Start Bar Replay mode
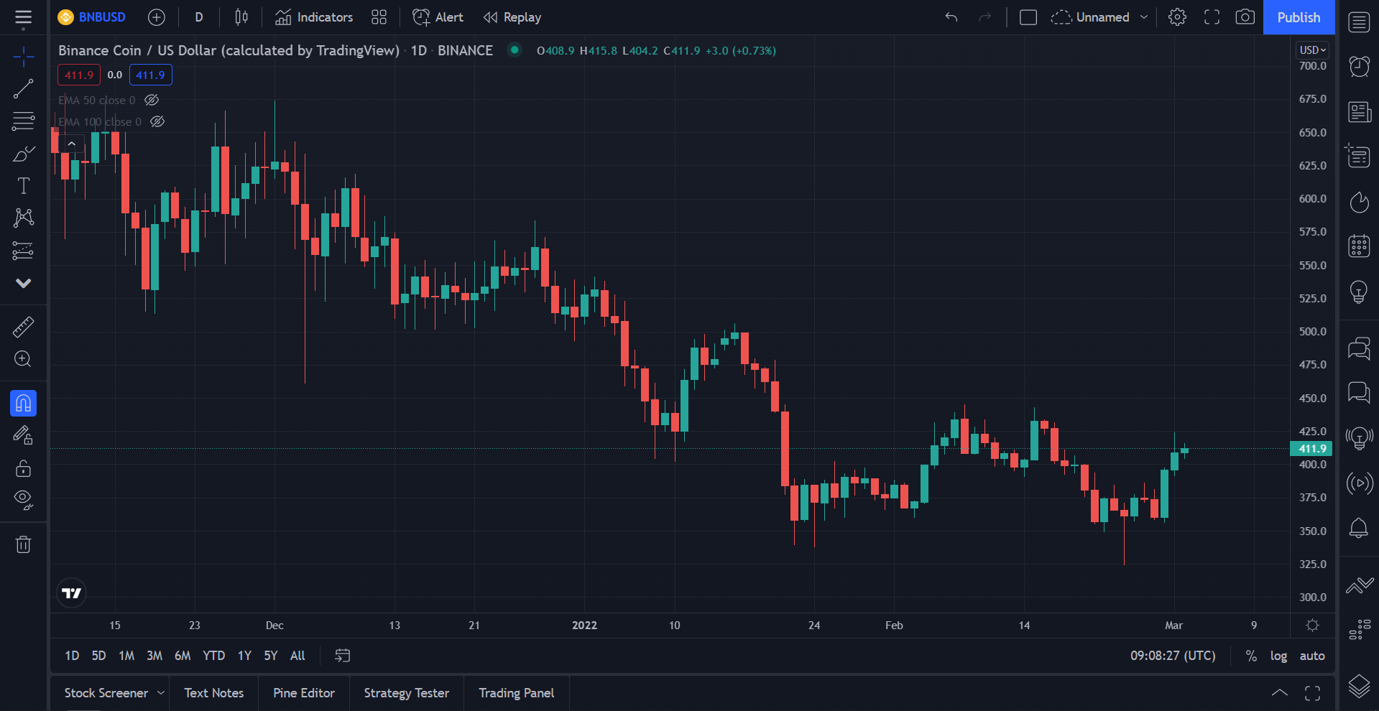Image resolution: width=1379 pixels, height=711 pixels. tap(512, 17)
